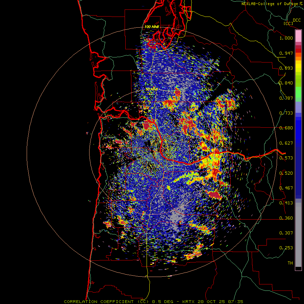Image resolution: width=304 pixels, height=304 pixels.
Task: Click the 0.947 legend value
Action: [x=286, y=53]
